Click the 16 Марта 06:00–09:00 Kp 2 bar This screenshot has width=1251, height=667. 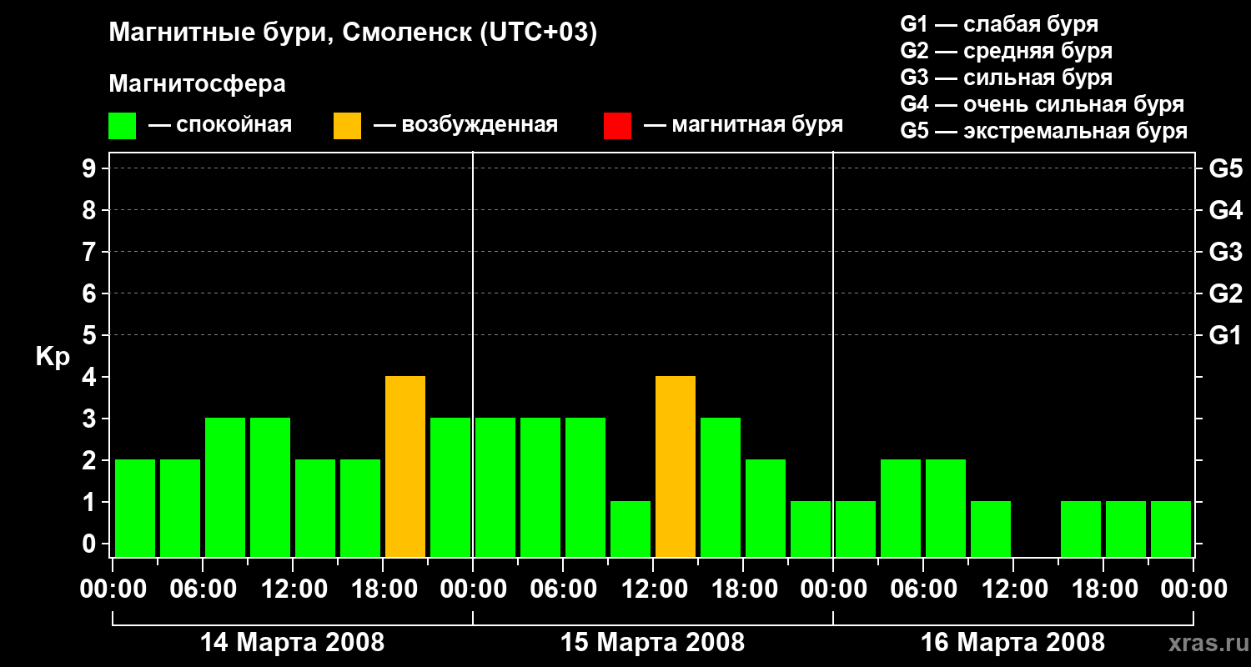946,509
